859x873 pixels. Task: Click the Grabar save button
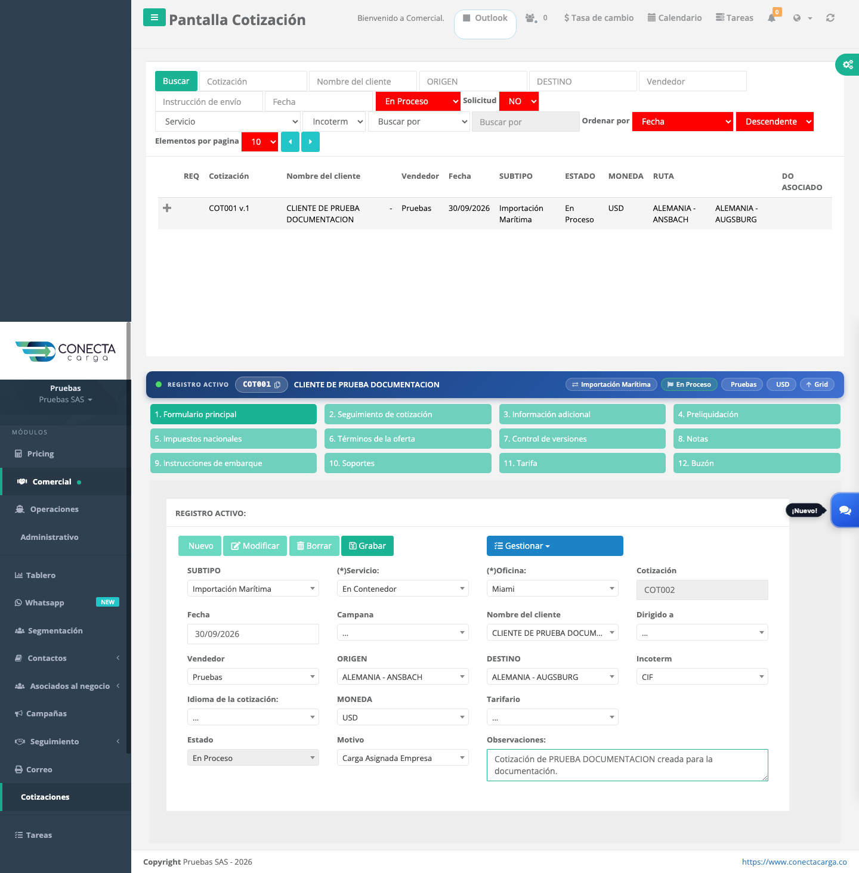(367, 546)
